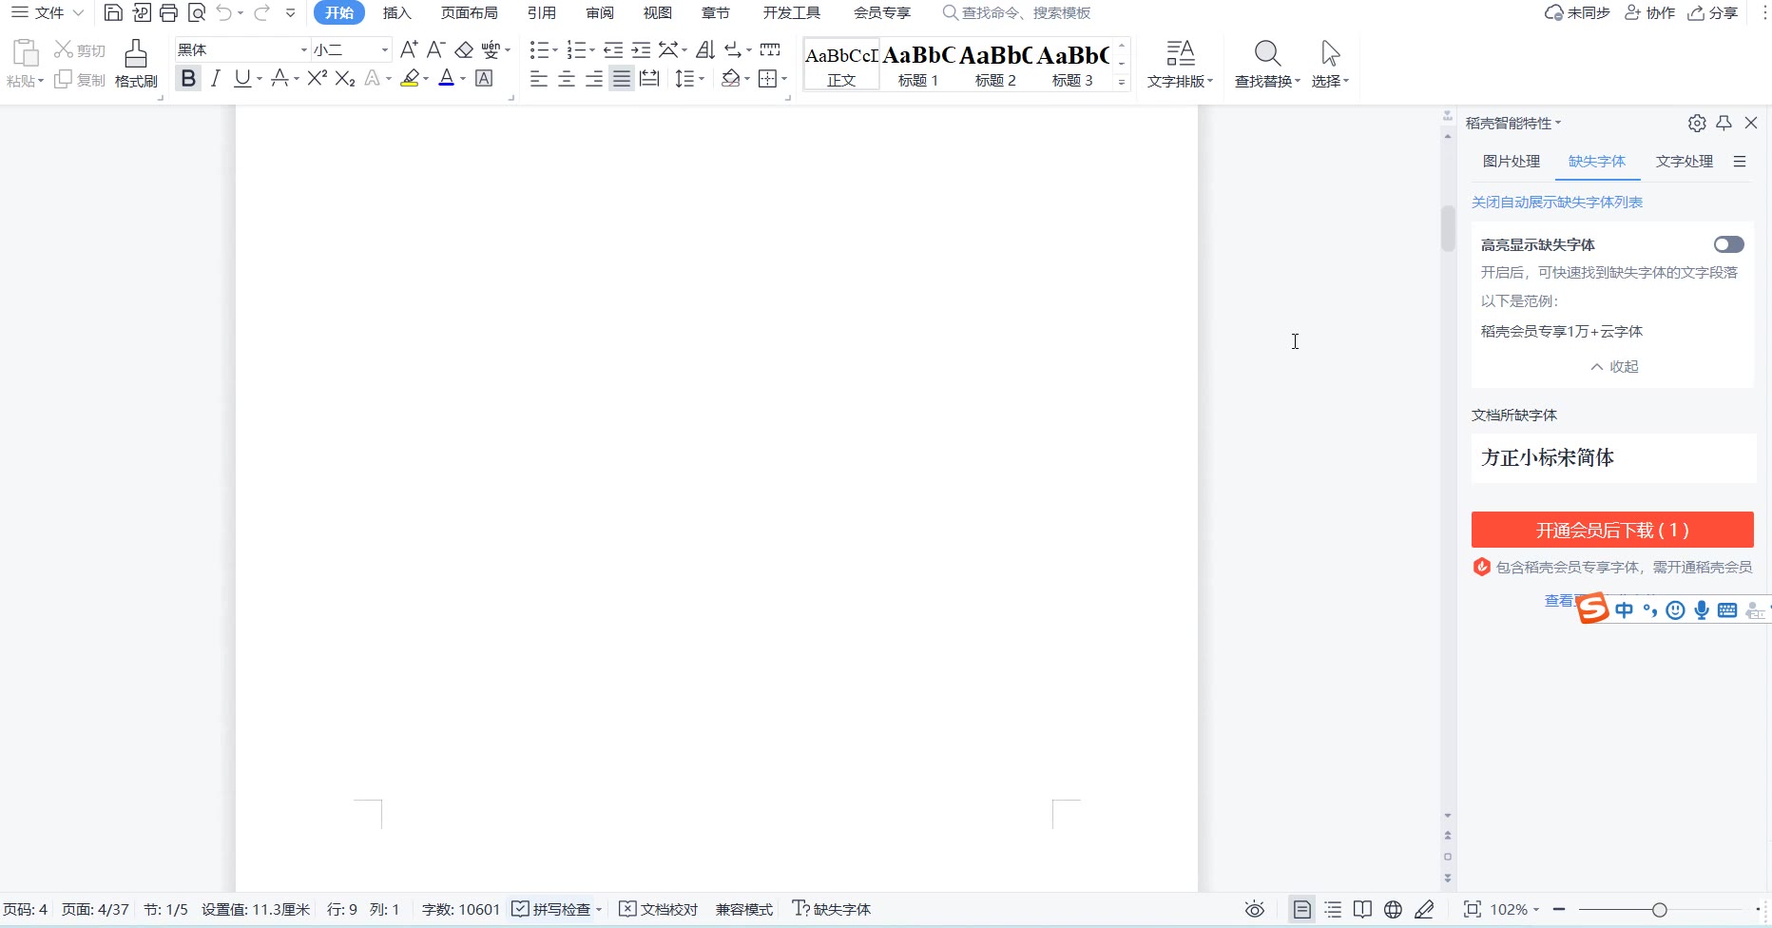Open the 选择 dropdown
The height and width of the screenshot is (928, 1772).
pos(1330,64)
